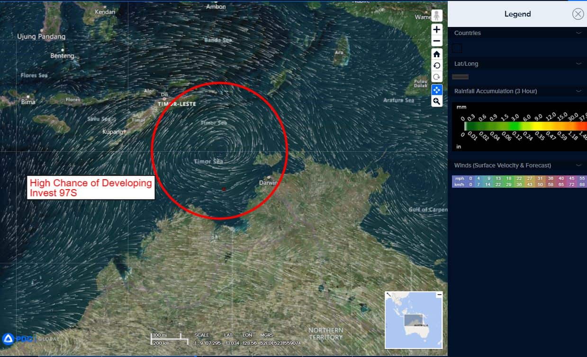Minimize the overview mini-map
The width and height of the screenshot is (587, 357).
point(439,295)
